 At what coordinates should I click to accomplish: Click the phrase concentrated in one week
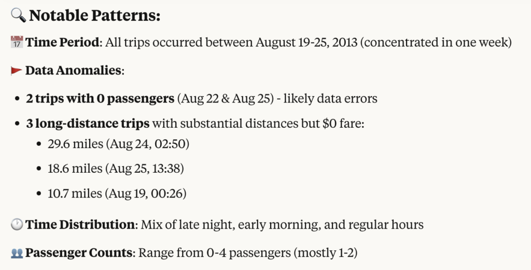tap(436, 42)
